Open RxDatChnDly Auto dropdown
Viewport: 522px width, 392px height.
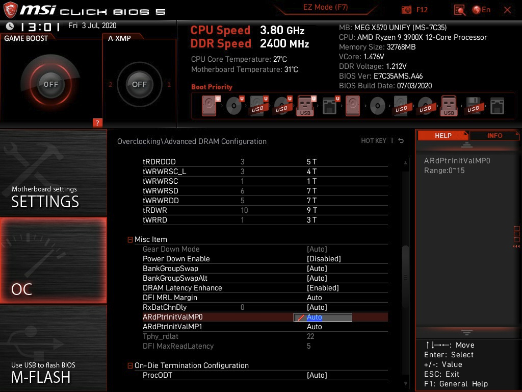coord(317,307)
